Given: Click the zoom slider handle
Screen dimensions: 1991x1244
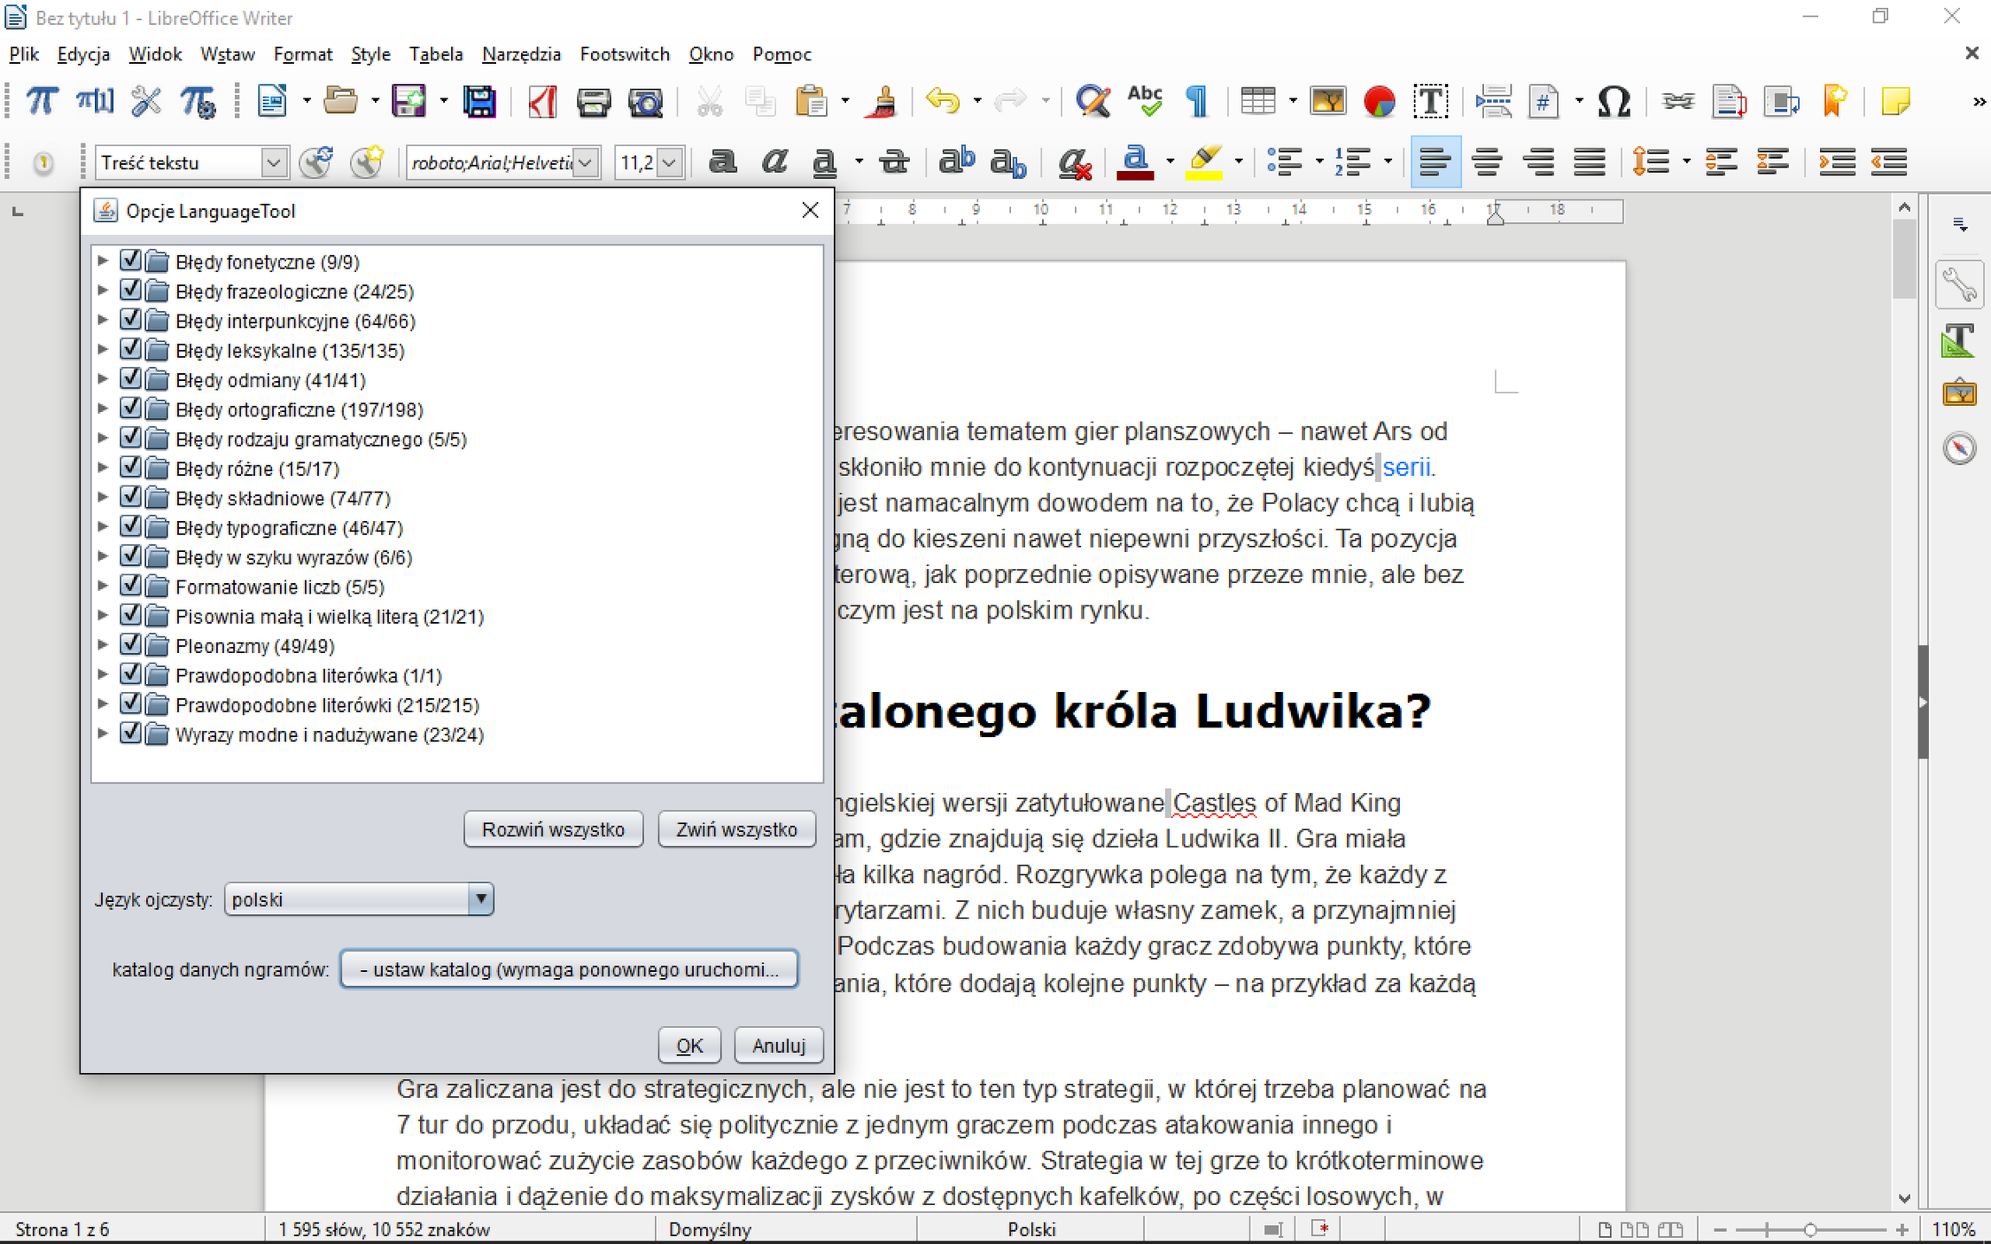Looking at the screenshot, I should (x=1810, y=1229).
